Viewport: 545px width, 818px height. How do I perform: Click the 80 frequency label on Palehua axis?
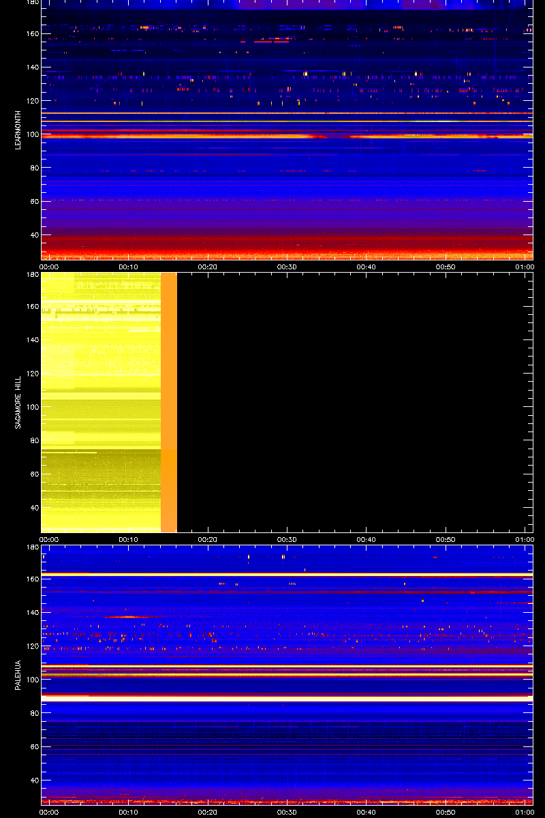tap(33, 714)
